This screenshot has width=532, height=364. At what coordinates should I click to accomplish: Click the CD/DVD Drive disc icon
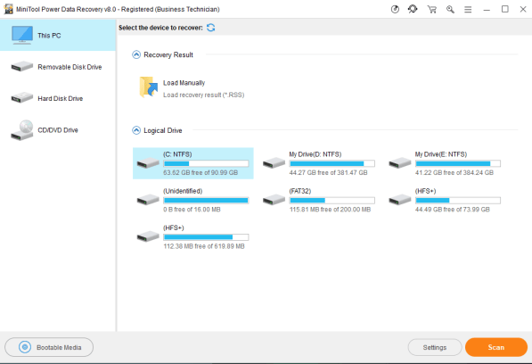click(x=22, y=130)
